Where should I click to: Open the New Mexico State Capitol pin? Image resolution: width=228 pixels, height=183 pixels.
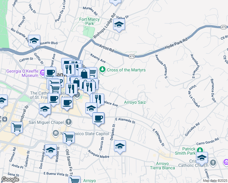click(55, 133)
